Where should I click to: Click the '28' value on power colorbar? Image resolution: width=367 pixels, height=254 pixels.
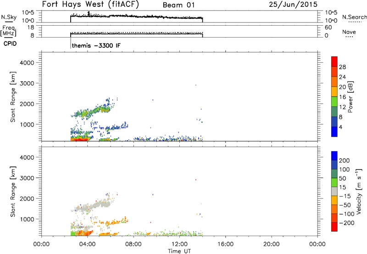coord(342,67)
